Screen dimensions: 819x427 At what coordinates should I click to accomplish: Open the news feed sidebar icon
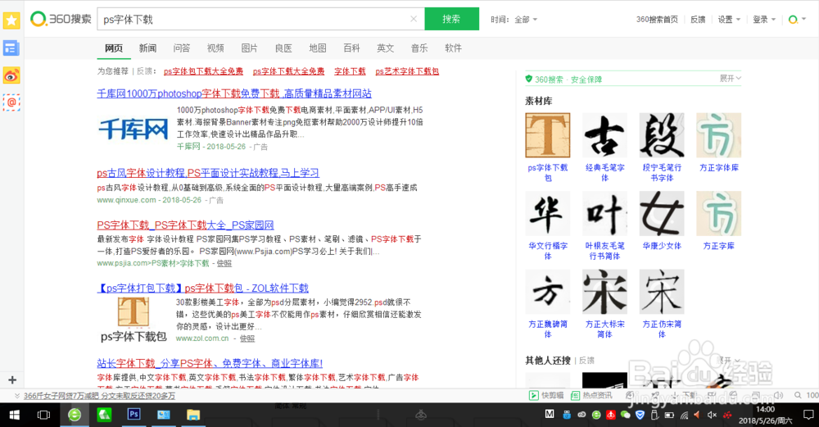tap(11, 48)
